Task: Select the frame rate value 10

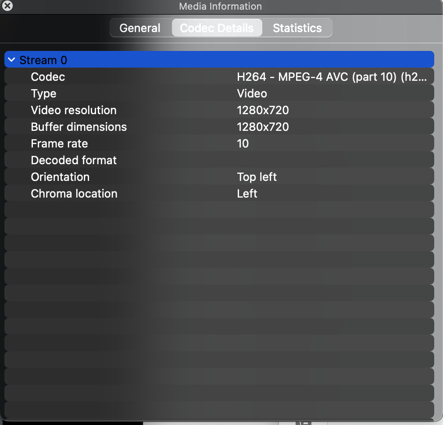Action: (243, 144)
